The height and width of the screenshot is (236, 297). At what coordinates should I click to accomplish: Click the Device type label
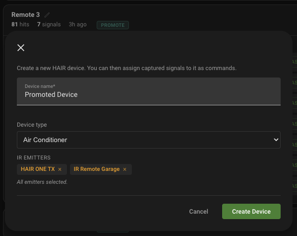(x=32, y=125)
